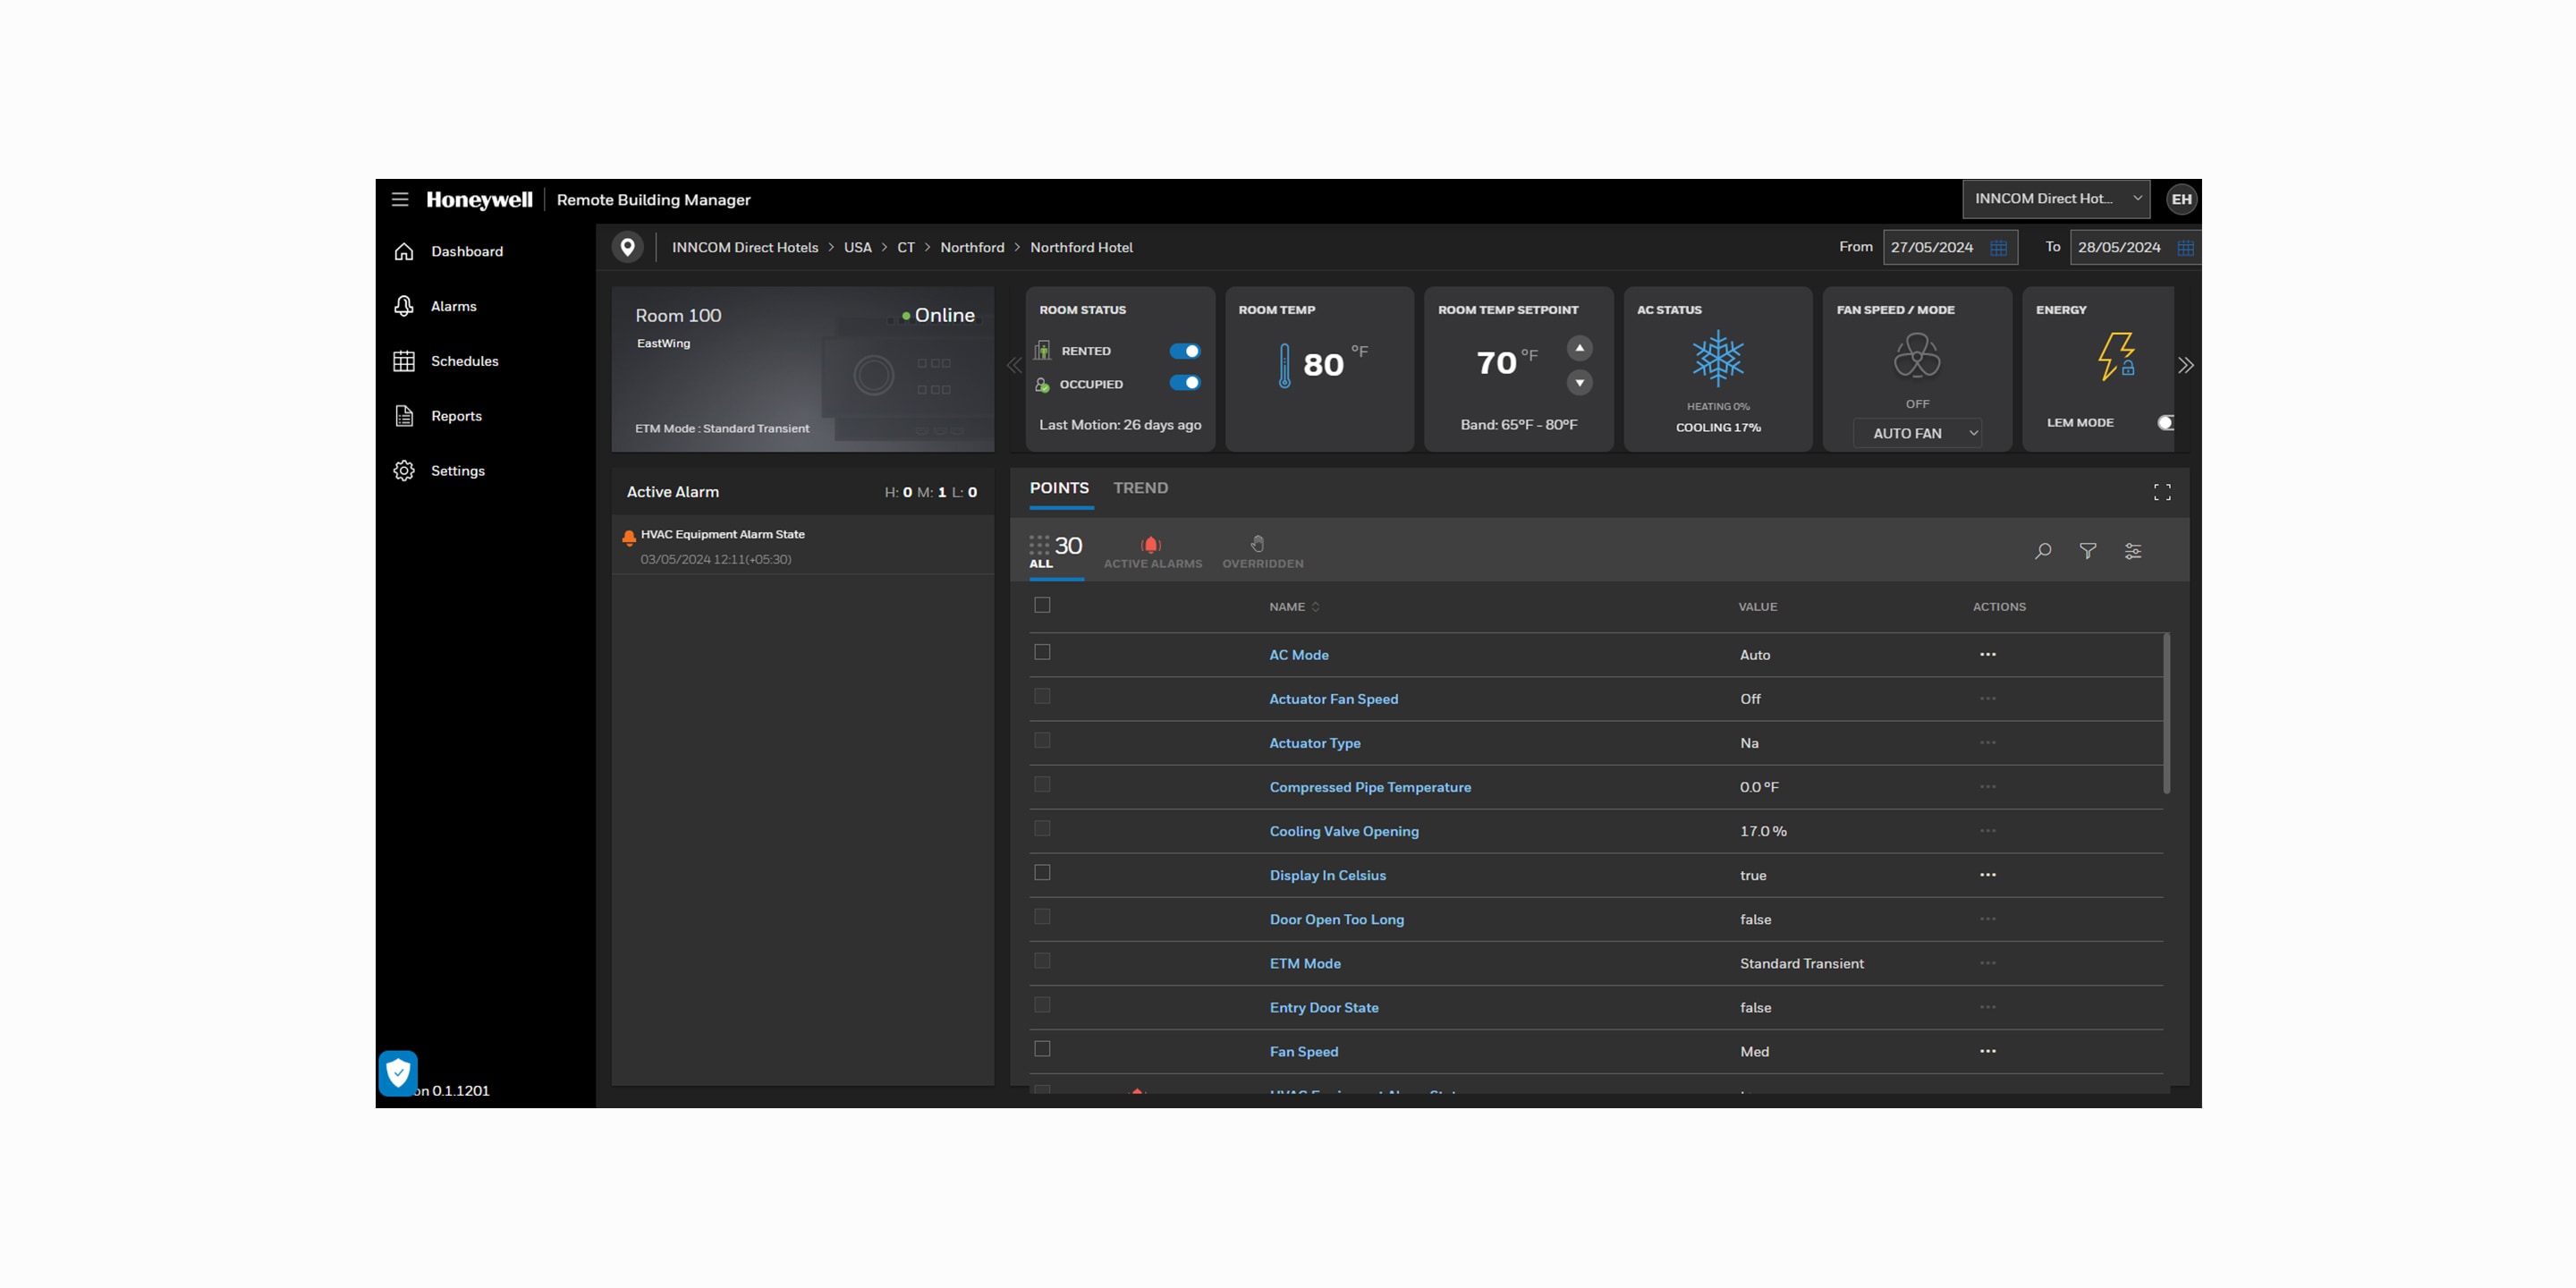This screenshot has width=2576, height=1288.
Task: Open actions menu for Fan Speed
Action: click(x=1988, y=1051)
